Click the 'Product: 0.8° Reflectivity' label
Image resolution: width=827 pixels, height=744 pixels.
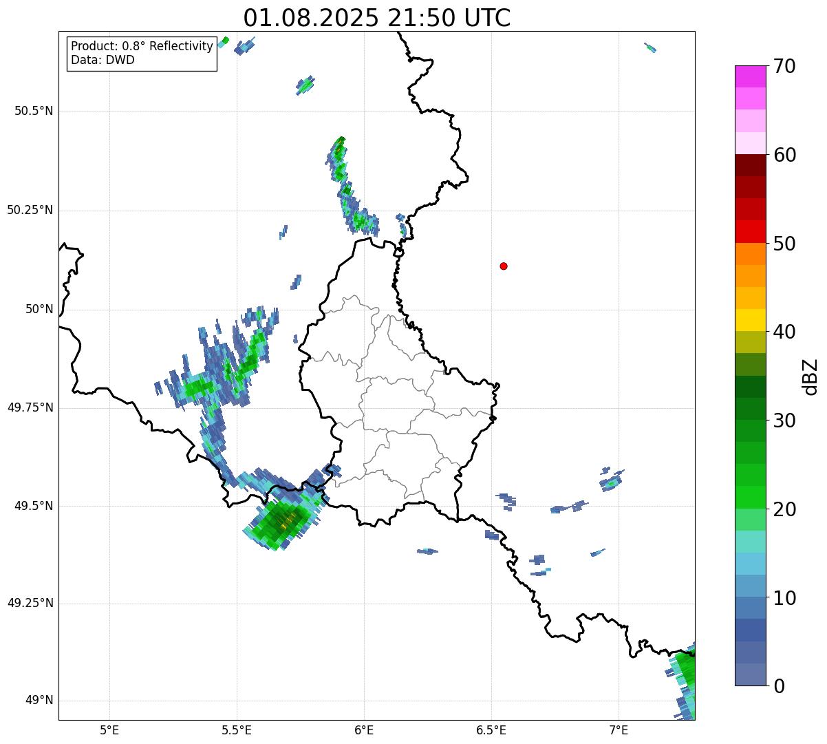click(142, 46)
